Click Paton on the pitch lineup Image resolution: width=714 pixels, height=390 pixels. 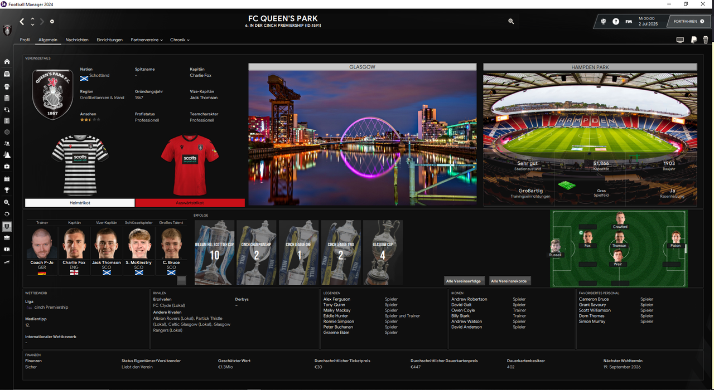tap(676, 240)
